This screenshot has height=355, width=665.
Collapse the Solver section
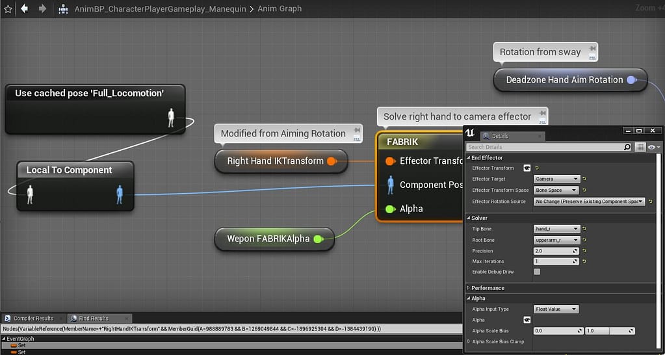469,218
